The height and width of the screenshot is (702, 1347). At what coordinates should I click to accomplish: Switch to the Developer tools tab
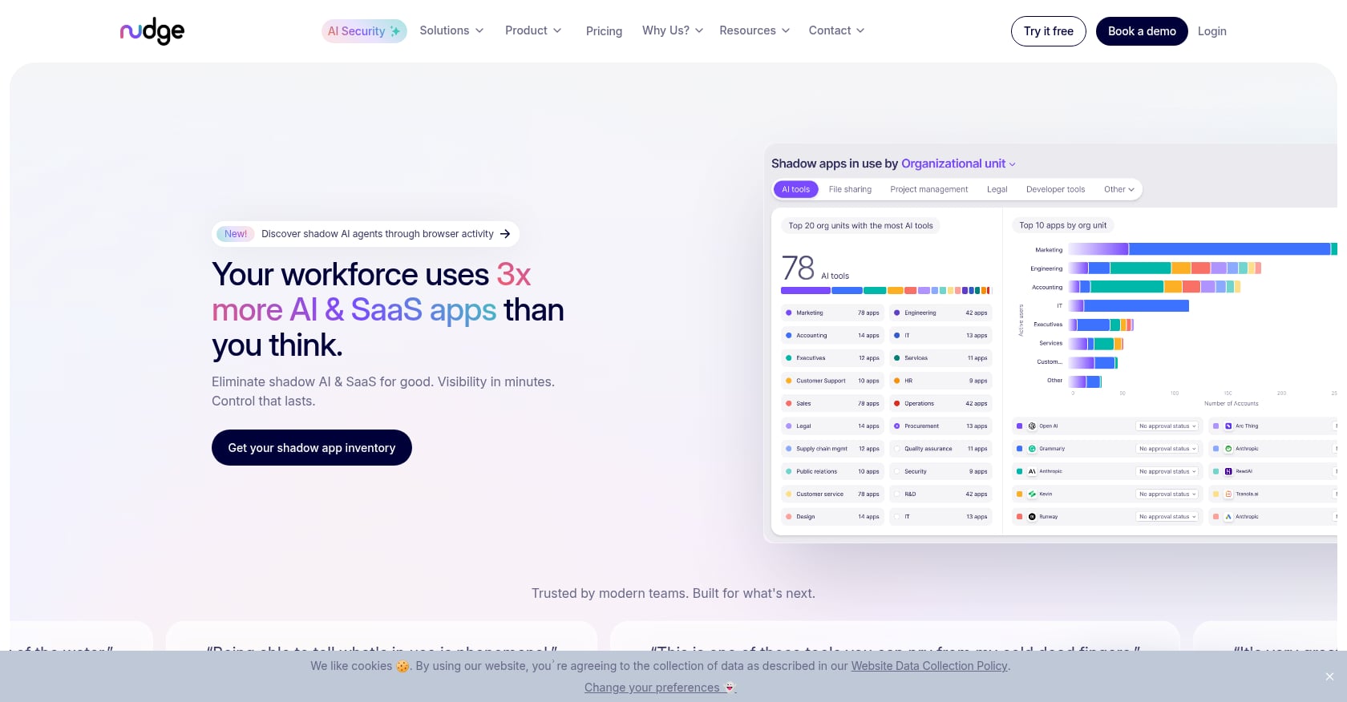click(x=1055, y=190)
